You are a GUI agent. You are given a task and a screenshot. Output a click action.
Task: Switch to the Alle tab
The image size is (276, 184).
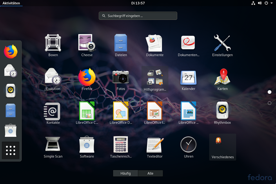[x=150, y=173]
